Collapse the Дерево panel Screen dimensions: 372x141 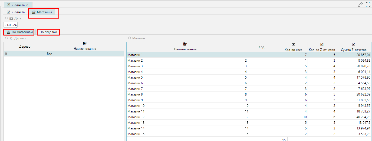point(7,38)
